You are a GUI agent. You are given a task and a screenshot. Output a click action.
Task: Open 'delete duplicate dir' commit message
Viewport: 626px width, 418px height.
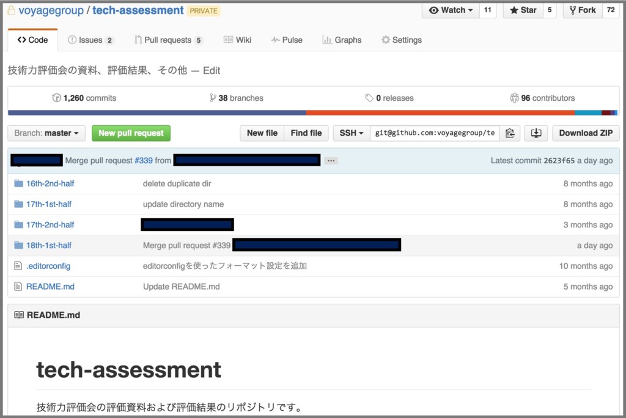click(177, 184)
